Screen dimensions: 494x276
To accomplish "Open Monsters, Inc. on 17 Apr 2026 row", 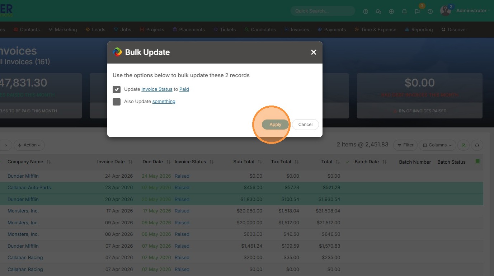I will (23, 211).
